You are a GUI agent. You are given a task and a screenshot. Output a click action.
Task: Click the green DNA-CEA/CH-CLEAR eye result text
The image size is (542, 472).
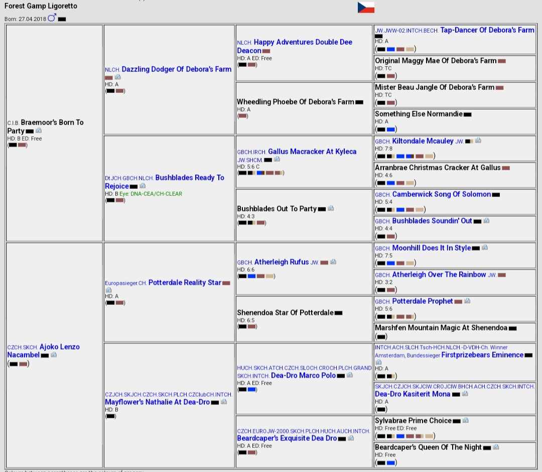(x=151, y=194)
